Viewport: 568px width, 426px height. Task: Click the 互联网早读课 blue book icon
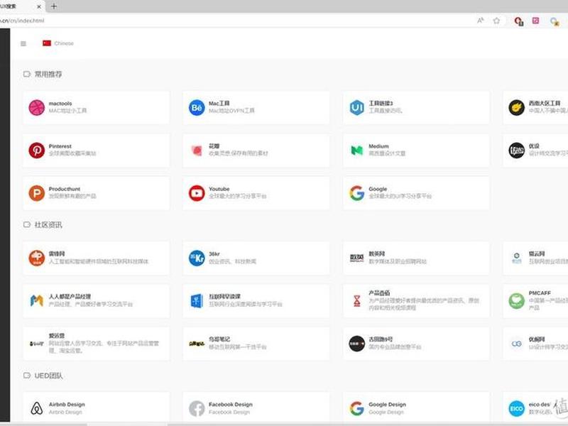point(197,300)
